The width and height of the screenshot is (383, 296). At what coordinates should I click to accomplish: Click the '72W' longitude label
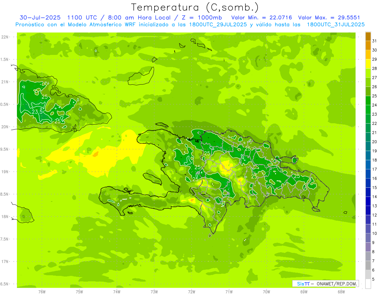(x=191, y=292)
